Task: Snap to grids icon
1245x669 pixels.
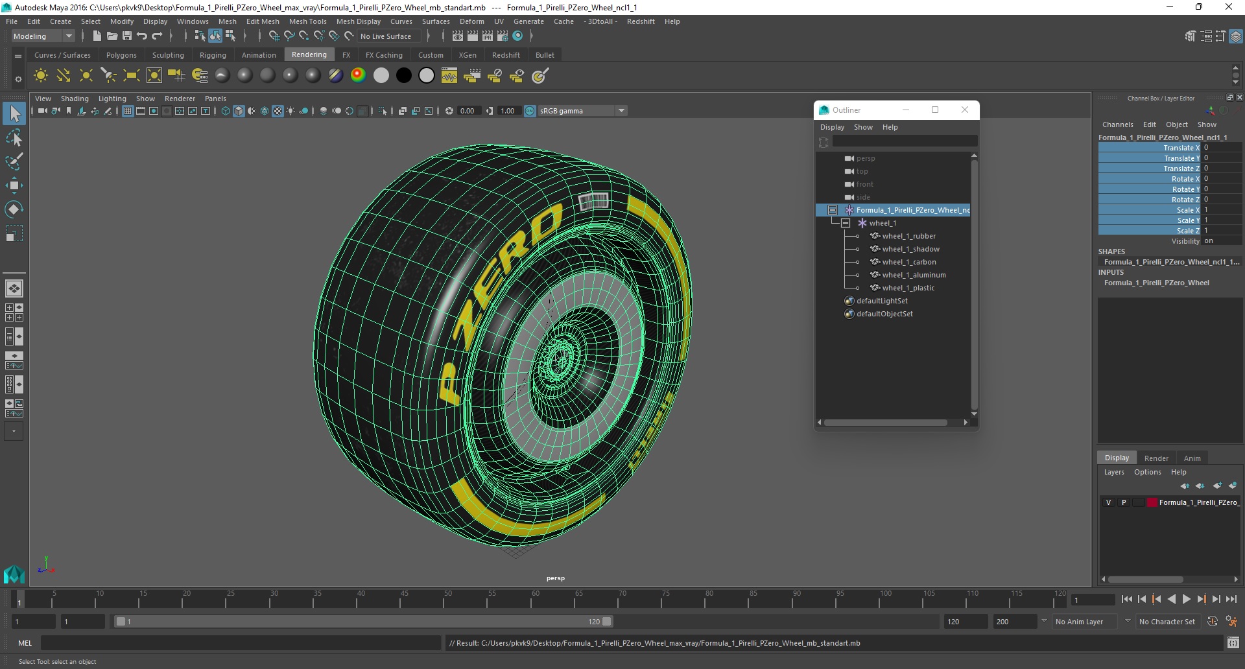Action: (x=274, y=36)
